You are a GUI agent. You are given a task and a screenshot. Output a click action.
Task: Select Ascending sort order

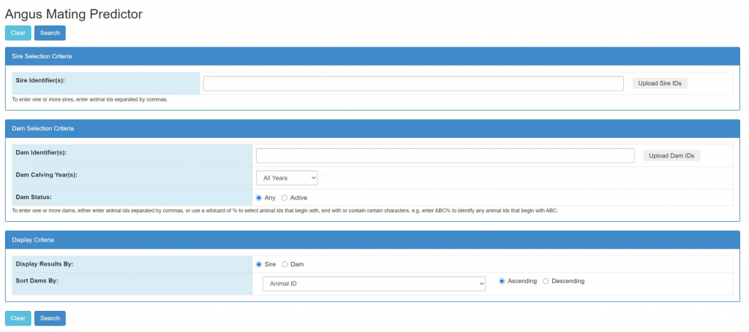(503, 281)
